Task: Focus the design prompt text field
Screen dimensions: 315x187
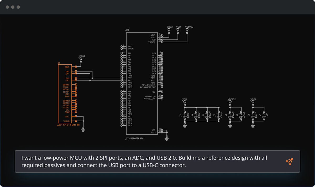Action: point(150,162)
